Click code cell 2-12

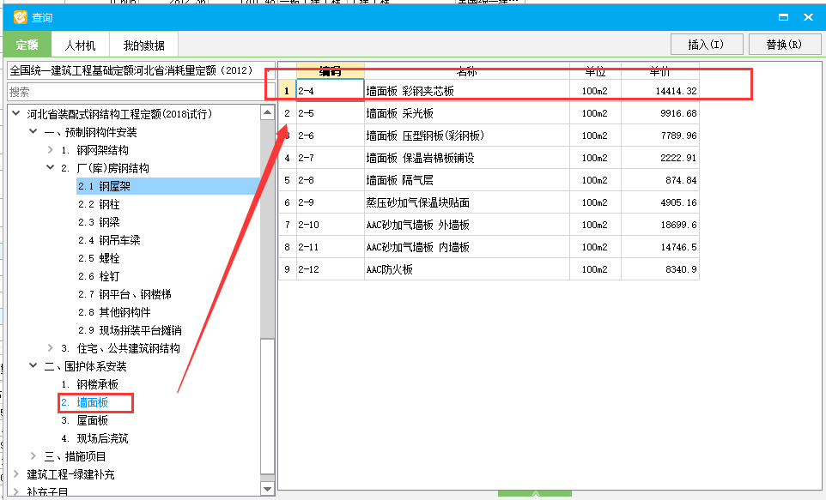(331, 269)
